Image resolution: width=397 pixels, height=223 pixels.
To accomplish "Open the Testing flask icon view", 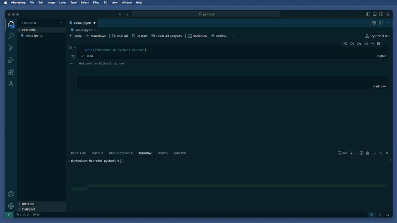I will [x=11, y=84].
